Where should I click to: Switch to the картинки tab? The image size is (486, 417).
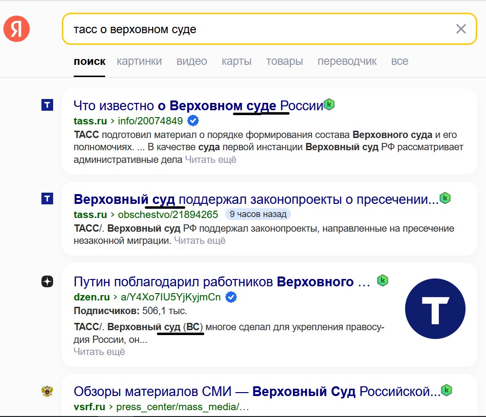click(x=139, y=61)
